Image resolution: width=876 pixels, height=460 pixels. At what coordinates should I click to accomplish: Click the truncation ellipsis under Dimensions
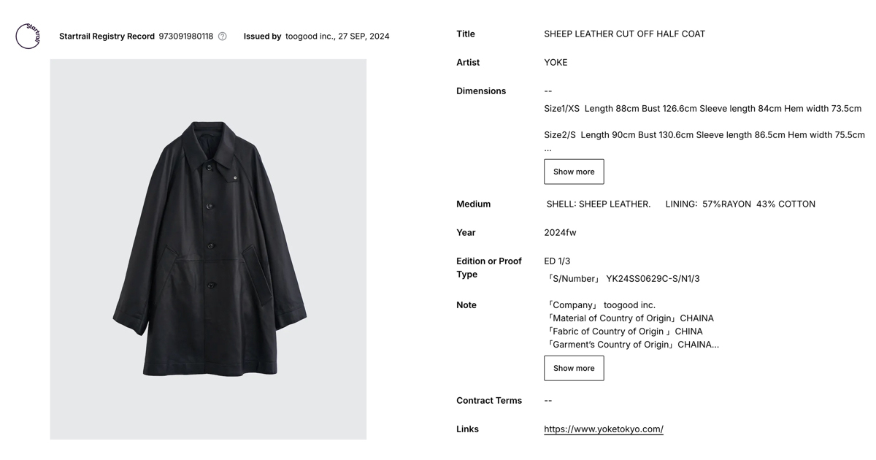coord(548,149)
